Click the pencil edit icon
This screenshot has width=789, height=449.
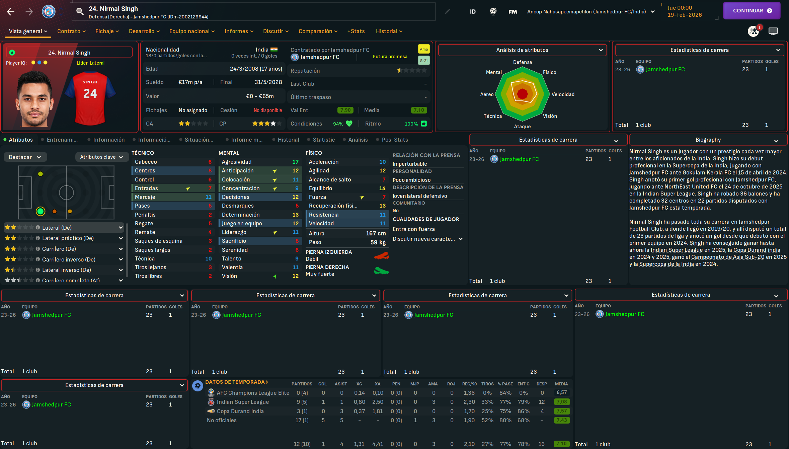(x=448, y=11)
